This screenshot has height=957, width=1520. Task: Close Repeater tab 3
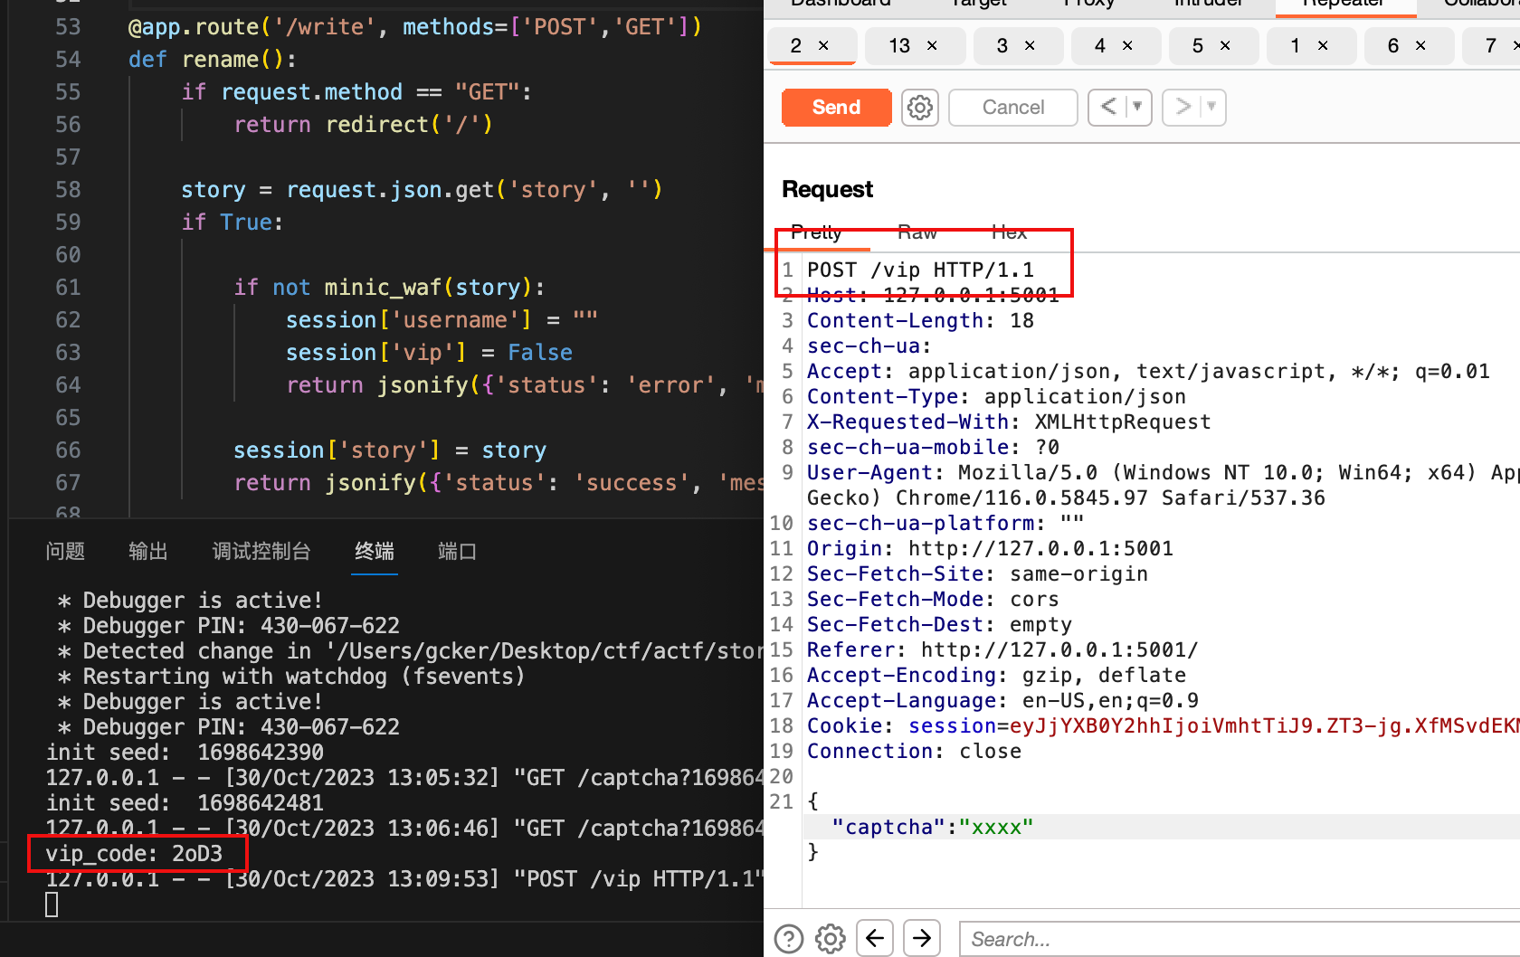click(x=1030, y=46)
